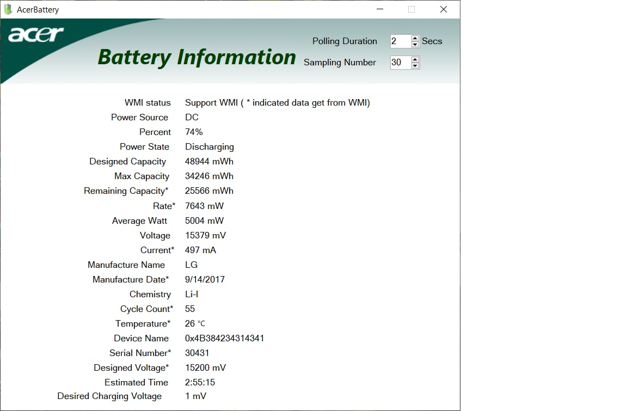Click the Polling Duration input field
The height and width of the screenshot is (411, 627).
401,41
